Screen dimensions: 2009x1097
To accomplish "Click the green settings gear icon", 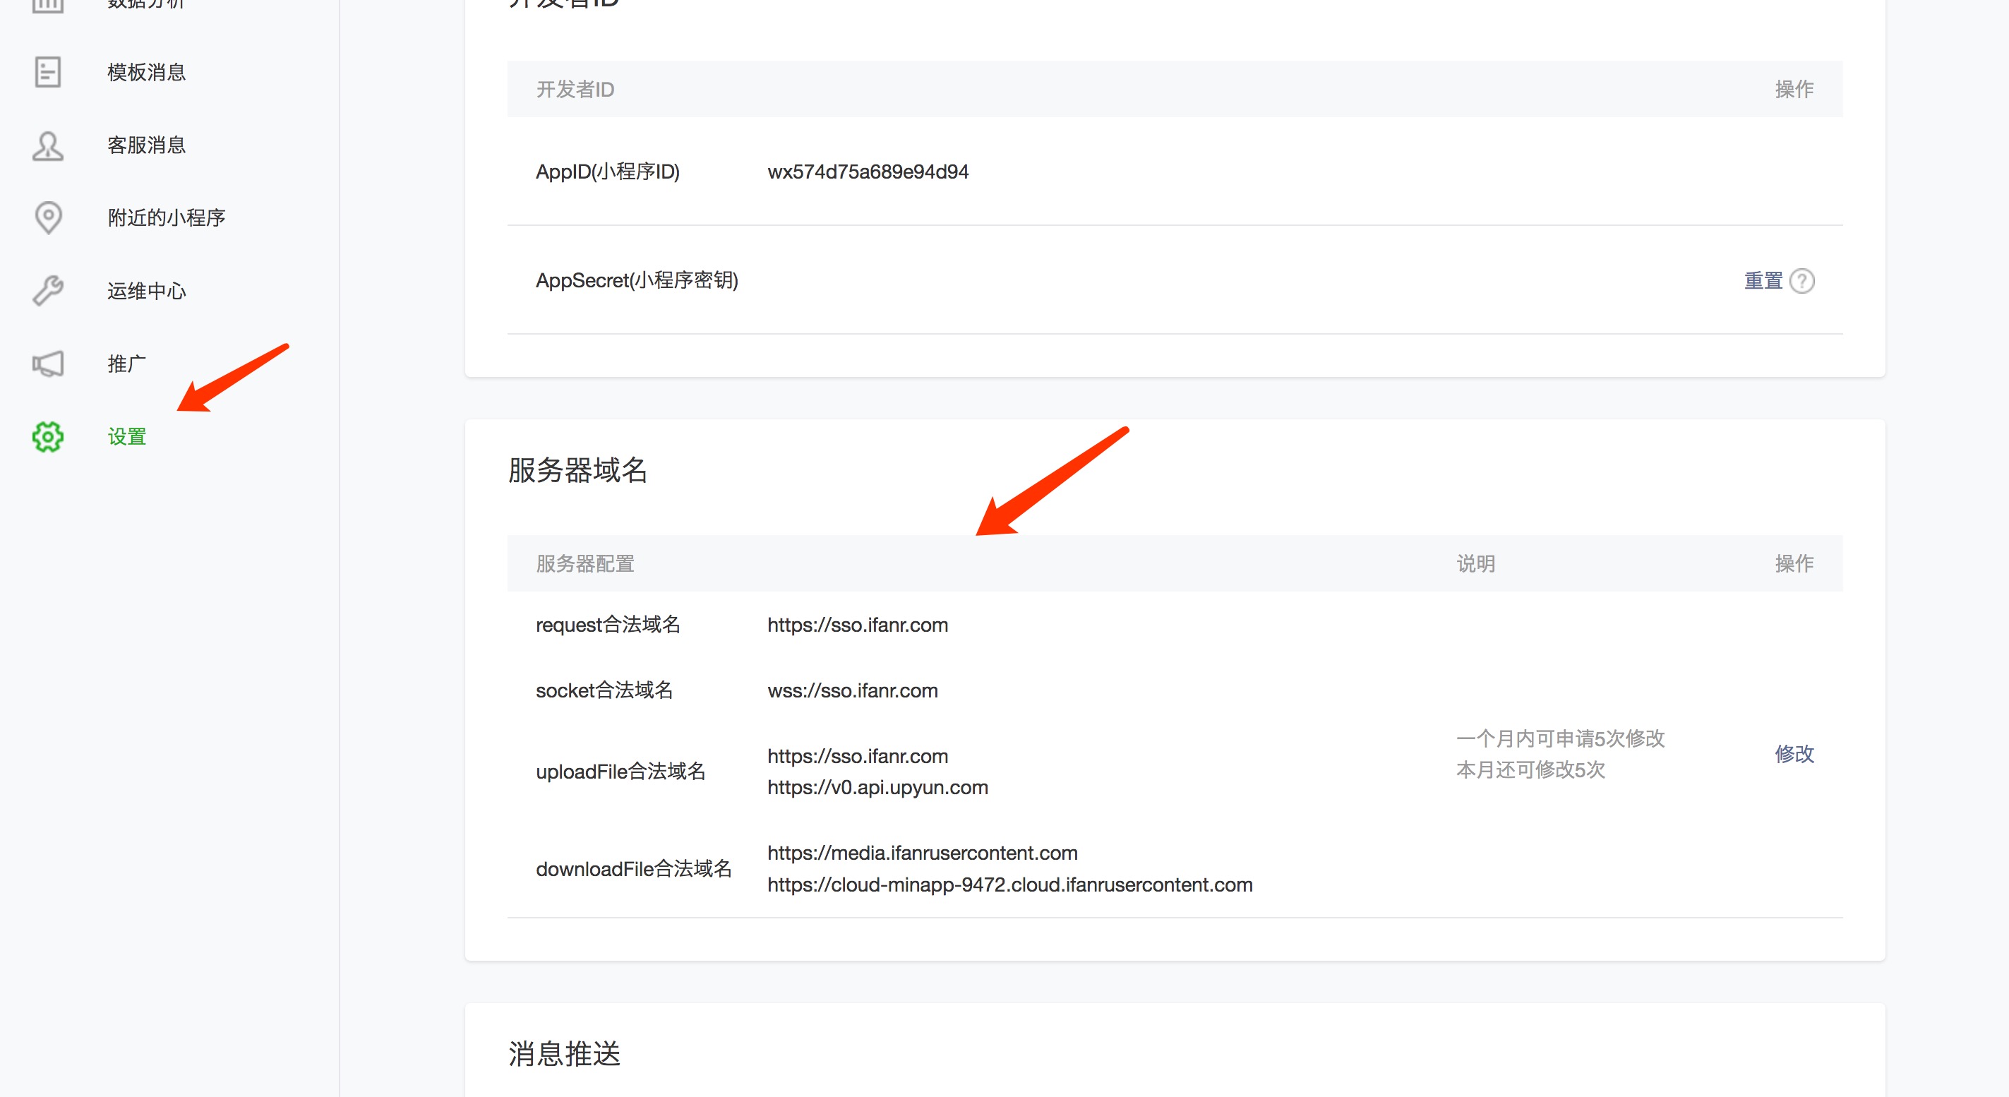I will pyautogui.click(x=47, y=437).
